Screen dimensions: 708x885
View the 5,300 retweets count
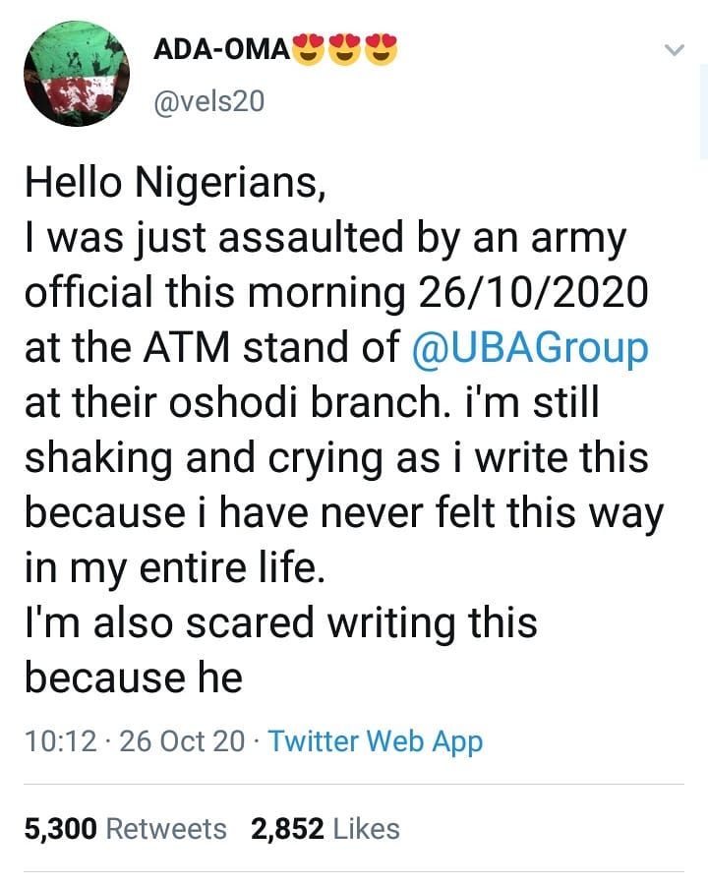click(60, 829)
